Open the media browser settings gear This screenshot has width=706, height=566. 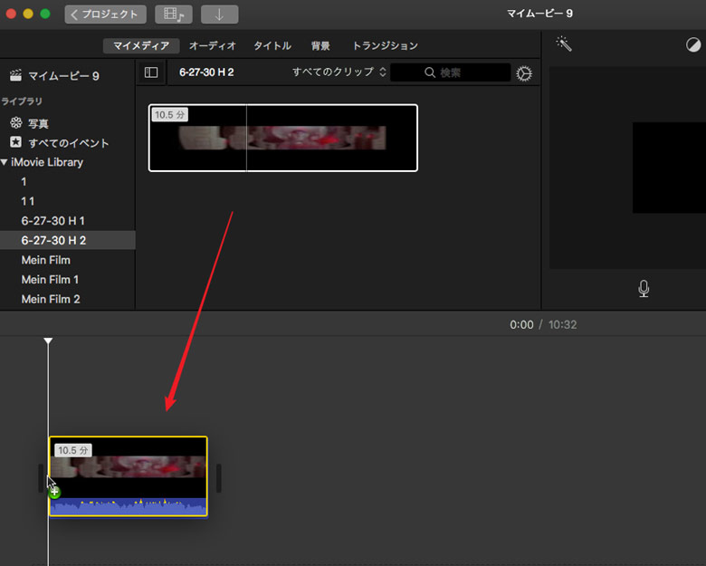click(x=524, y=73)
